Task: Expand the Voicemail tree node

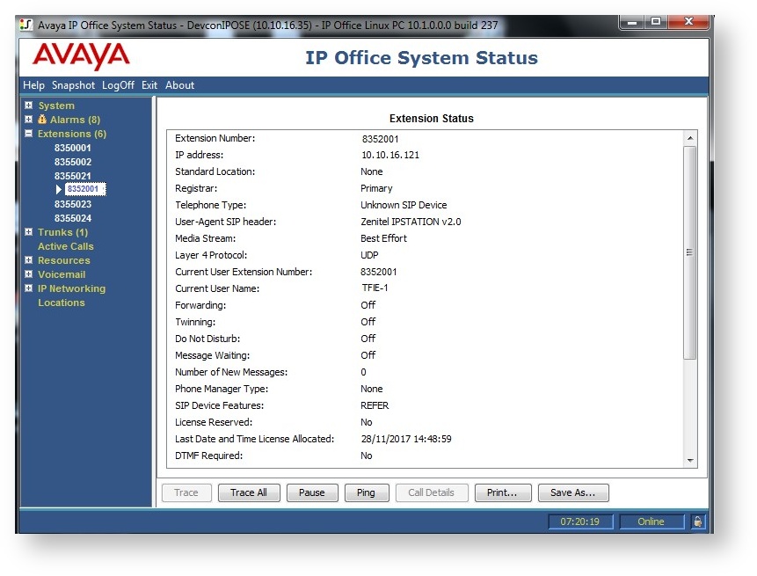Action: click(x=29, y=274)
